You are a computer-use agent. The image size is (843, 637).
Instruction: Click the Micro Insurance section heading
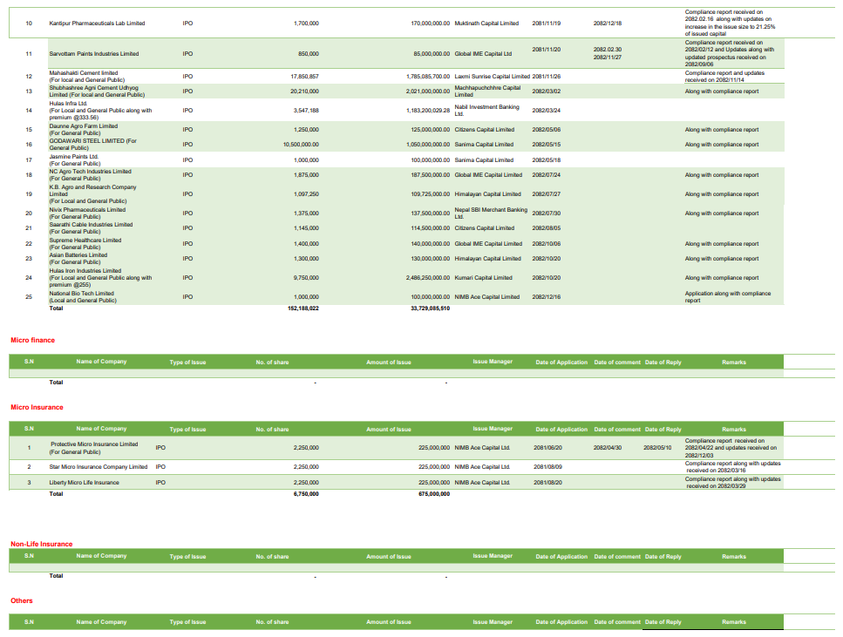pyautogui.click(x=37, y=407)
